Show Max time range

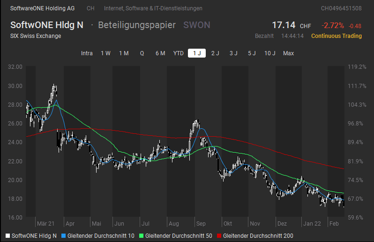pyautogui.click(x=288, y=53)
